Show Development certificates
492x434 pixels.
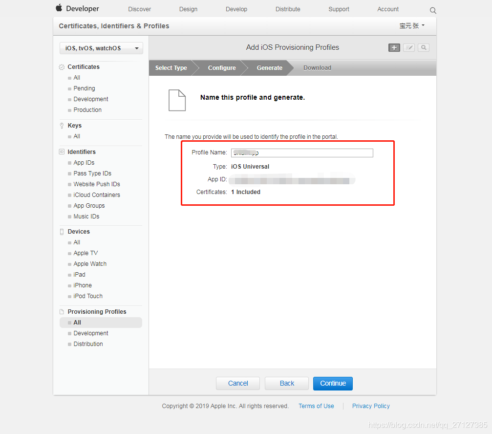point(91,99)
